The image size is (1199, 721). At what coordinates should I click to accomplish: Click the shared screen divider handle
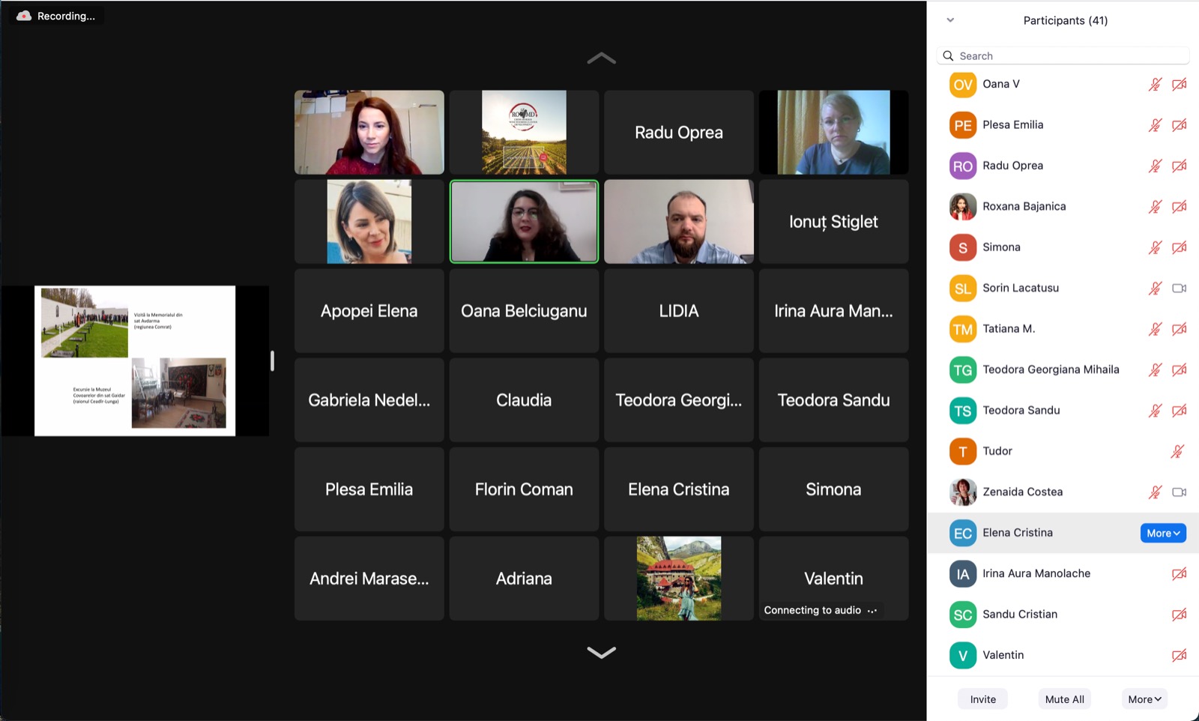pyautogui.click(x=272, y=361)
